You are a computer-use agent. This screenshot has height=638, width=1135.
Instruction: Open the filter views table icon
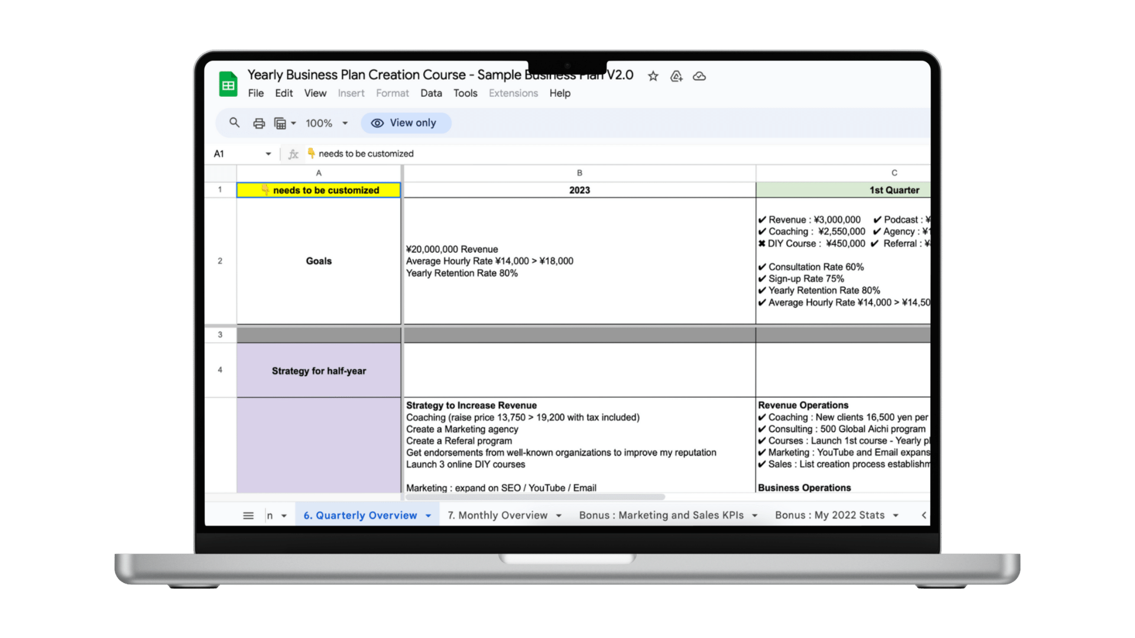pyautogui.click(x=280, y=123)
